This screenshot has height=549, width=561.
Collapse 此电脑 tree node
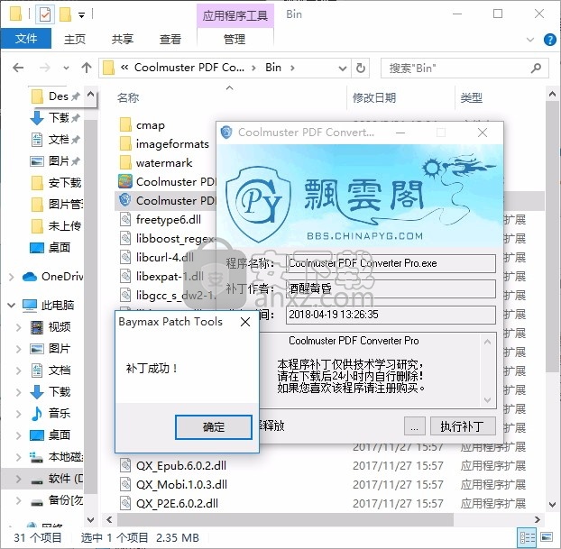11,305
